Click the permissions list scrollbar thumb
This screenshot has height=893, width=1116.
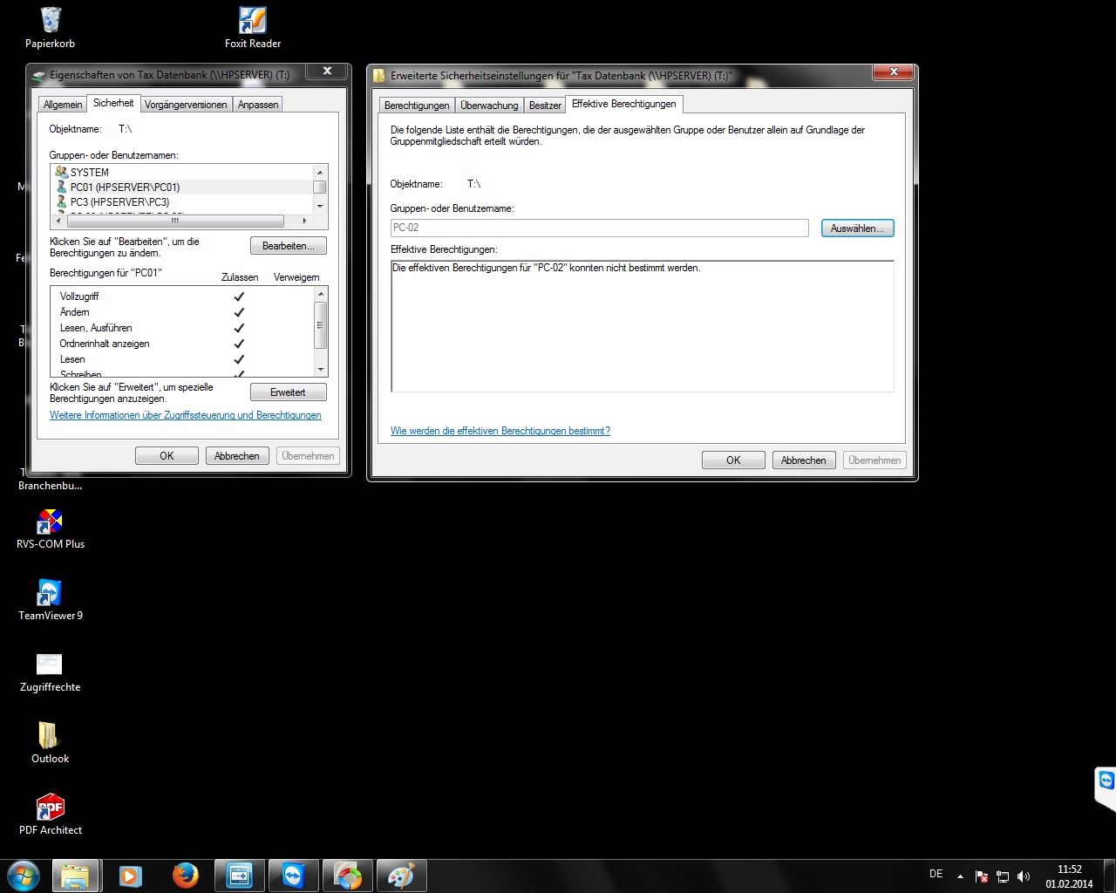tap(320, 326)
